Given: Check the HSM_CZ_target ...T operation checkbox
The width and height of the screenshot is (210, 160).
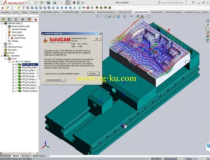Looking at the screenshot, I should 16,70.
